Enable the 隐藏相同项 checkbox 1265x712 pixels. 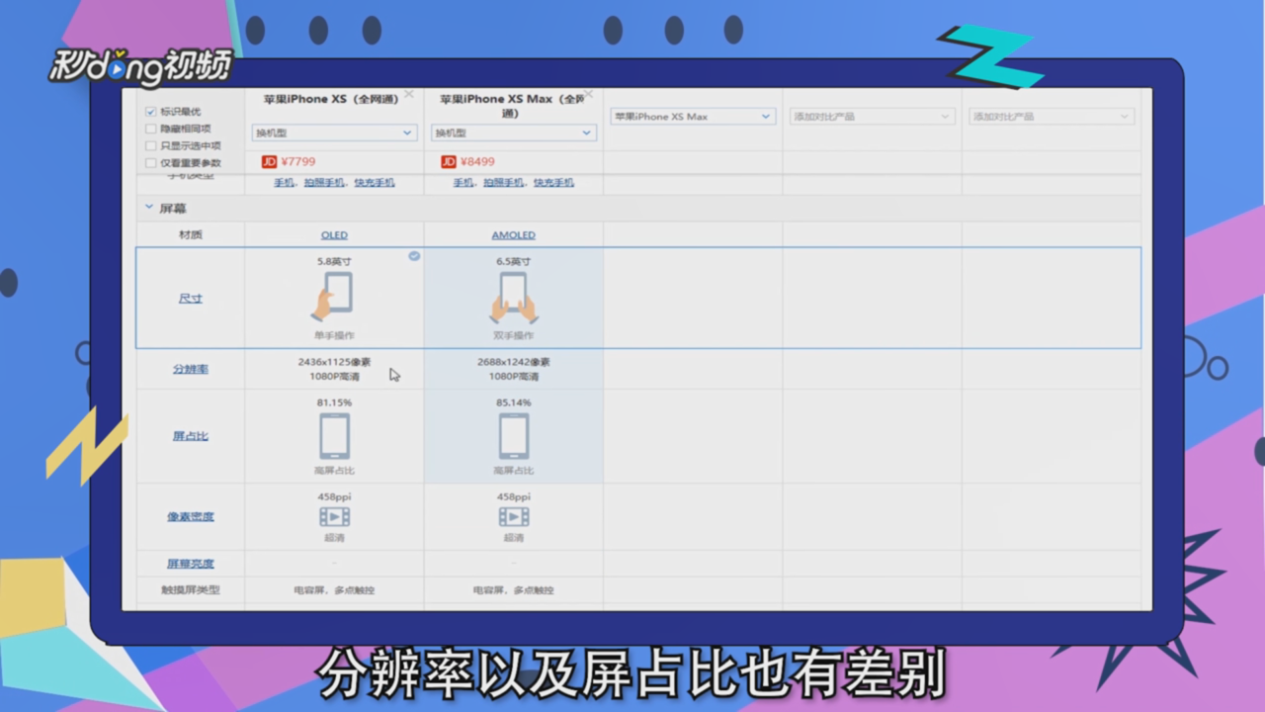click(x=151, y=129)
